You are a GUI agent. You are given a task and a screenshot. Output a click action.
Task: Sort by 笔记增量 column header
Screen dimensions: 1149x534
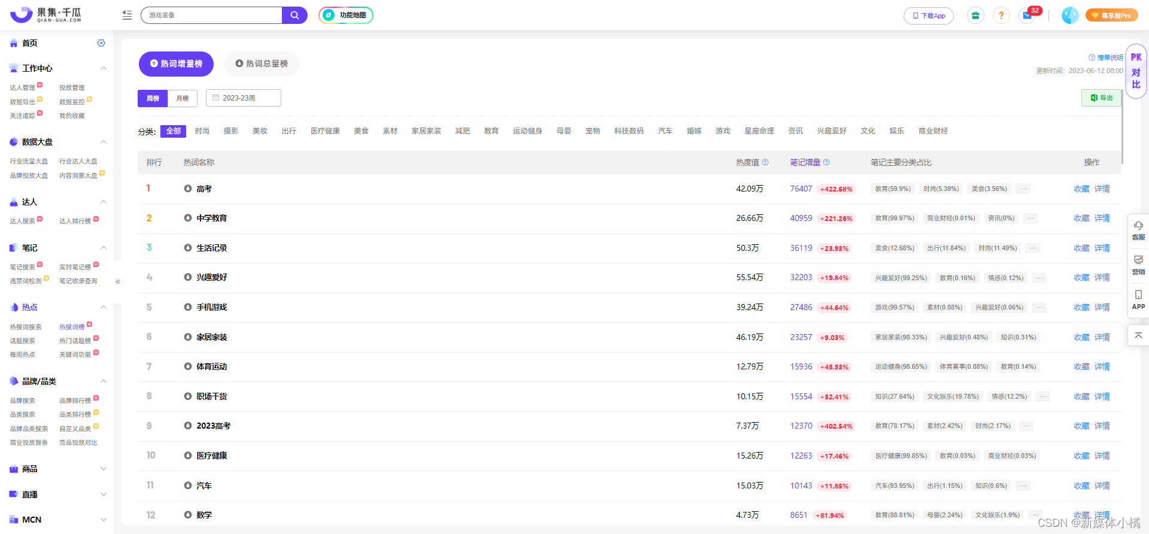[x=805, y=162]
